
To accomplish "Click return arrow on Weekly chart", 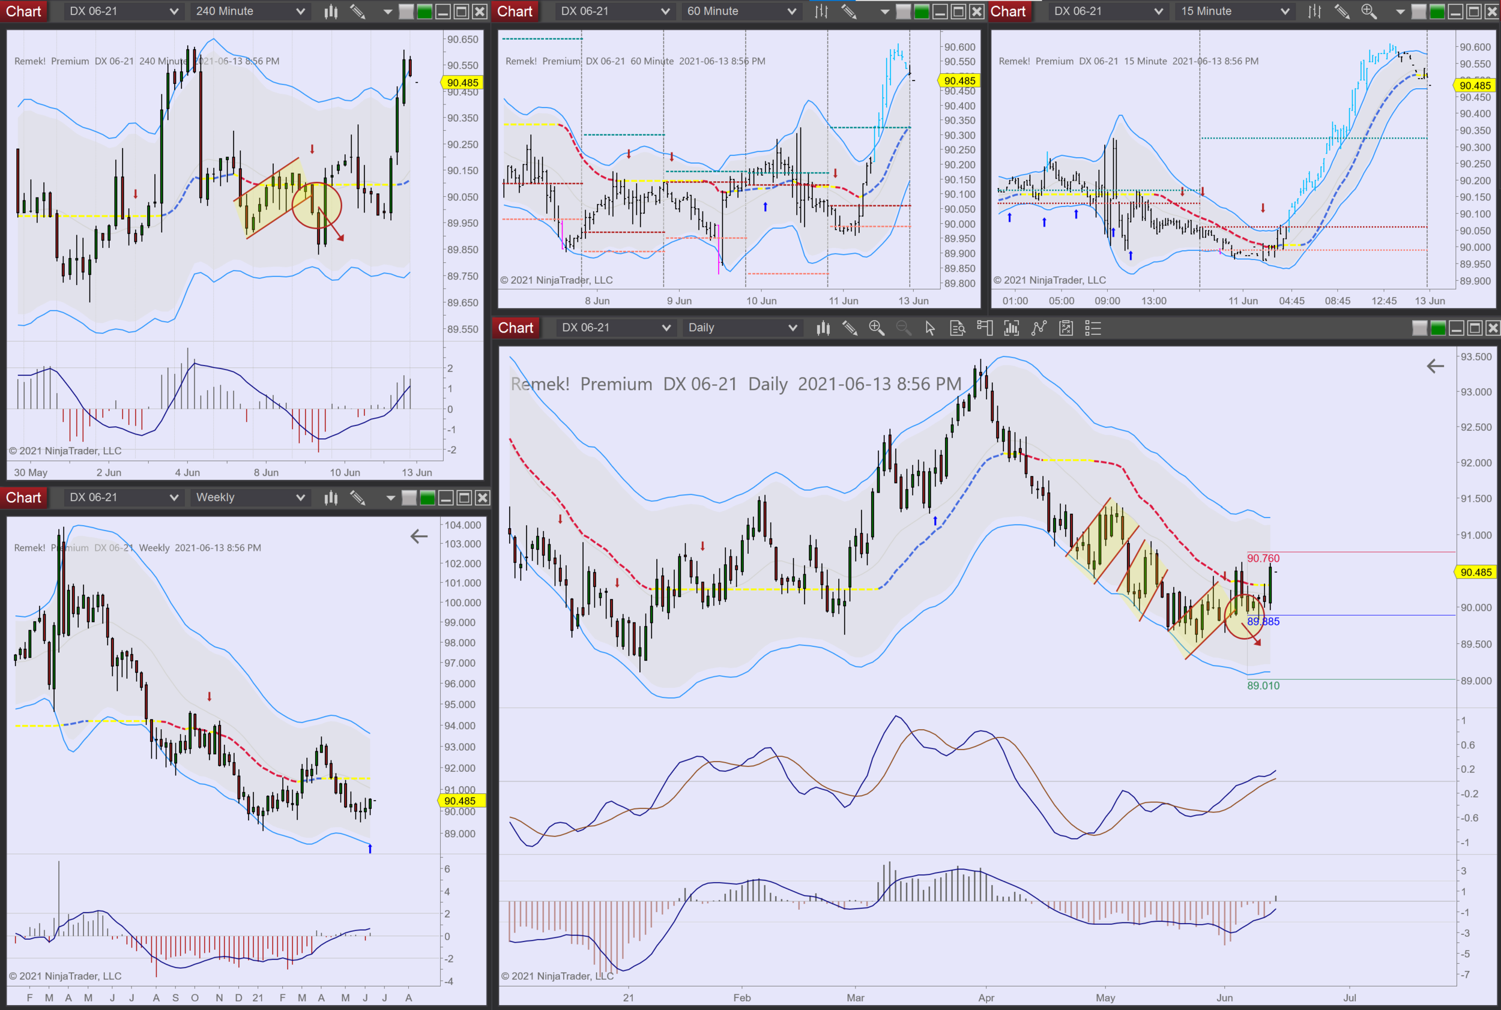I will (419, 537).
